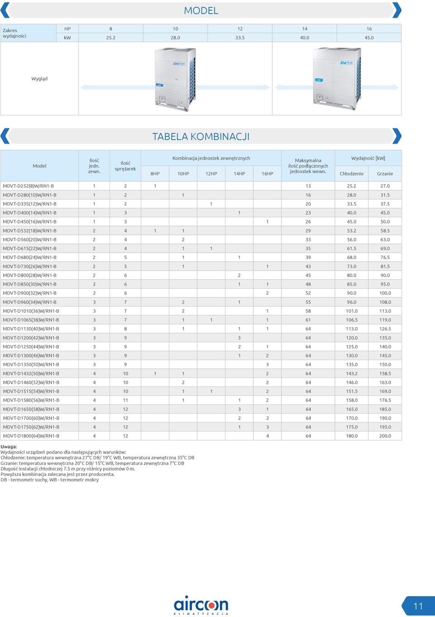The width and height of the screenshot is (435, 617).
Task: Select model MDVT-D1800(64)W/RN1-B
Action: pyautogui.click(x=31, y=436)
